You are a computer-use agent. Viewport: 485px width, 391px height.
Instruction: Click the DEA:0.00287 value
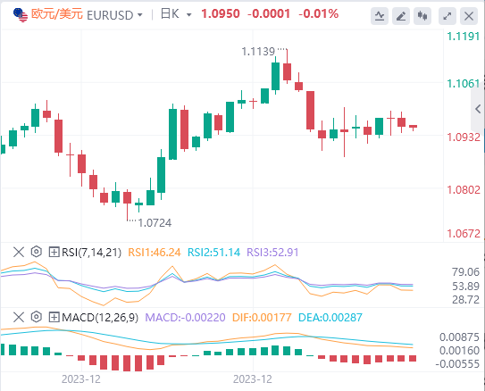pos(330,318)
